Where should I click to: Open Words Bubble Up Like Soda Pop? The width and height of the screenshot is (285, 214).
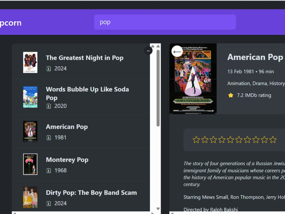click(x=81, y=97)
